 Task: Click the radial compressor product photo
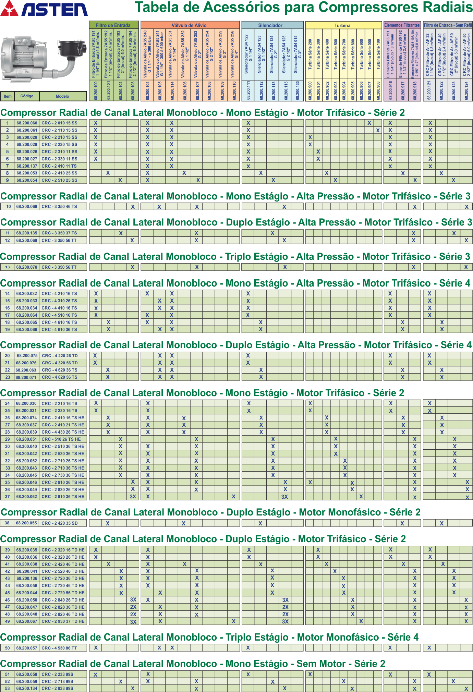click(44, 59)
